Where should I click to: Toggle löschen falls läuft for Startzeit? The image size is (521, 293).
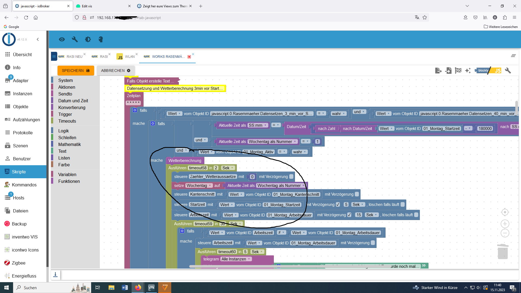pyautogui.click(x=403, y=205)
